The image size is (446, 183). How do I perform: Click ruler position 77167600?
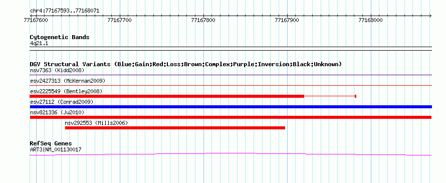click(36, 20)
